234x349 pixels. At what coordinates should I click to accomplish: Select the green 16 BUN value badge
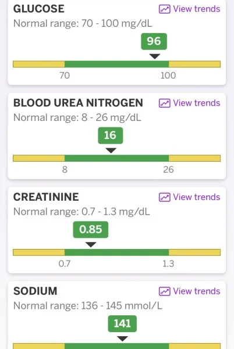(110, 136)
